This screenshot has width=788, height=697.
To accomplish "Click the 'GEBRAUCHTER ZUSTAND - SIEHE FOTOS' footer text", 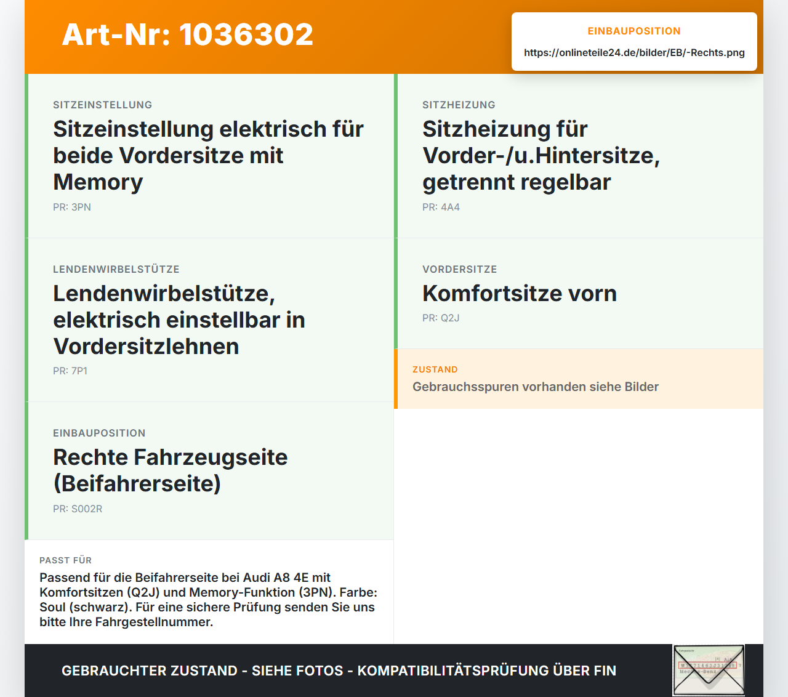I will pyautogui.click(x=339, y=671).
